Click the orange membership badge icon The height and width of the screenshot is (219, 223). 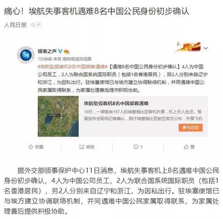66,52
